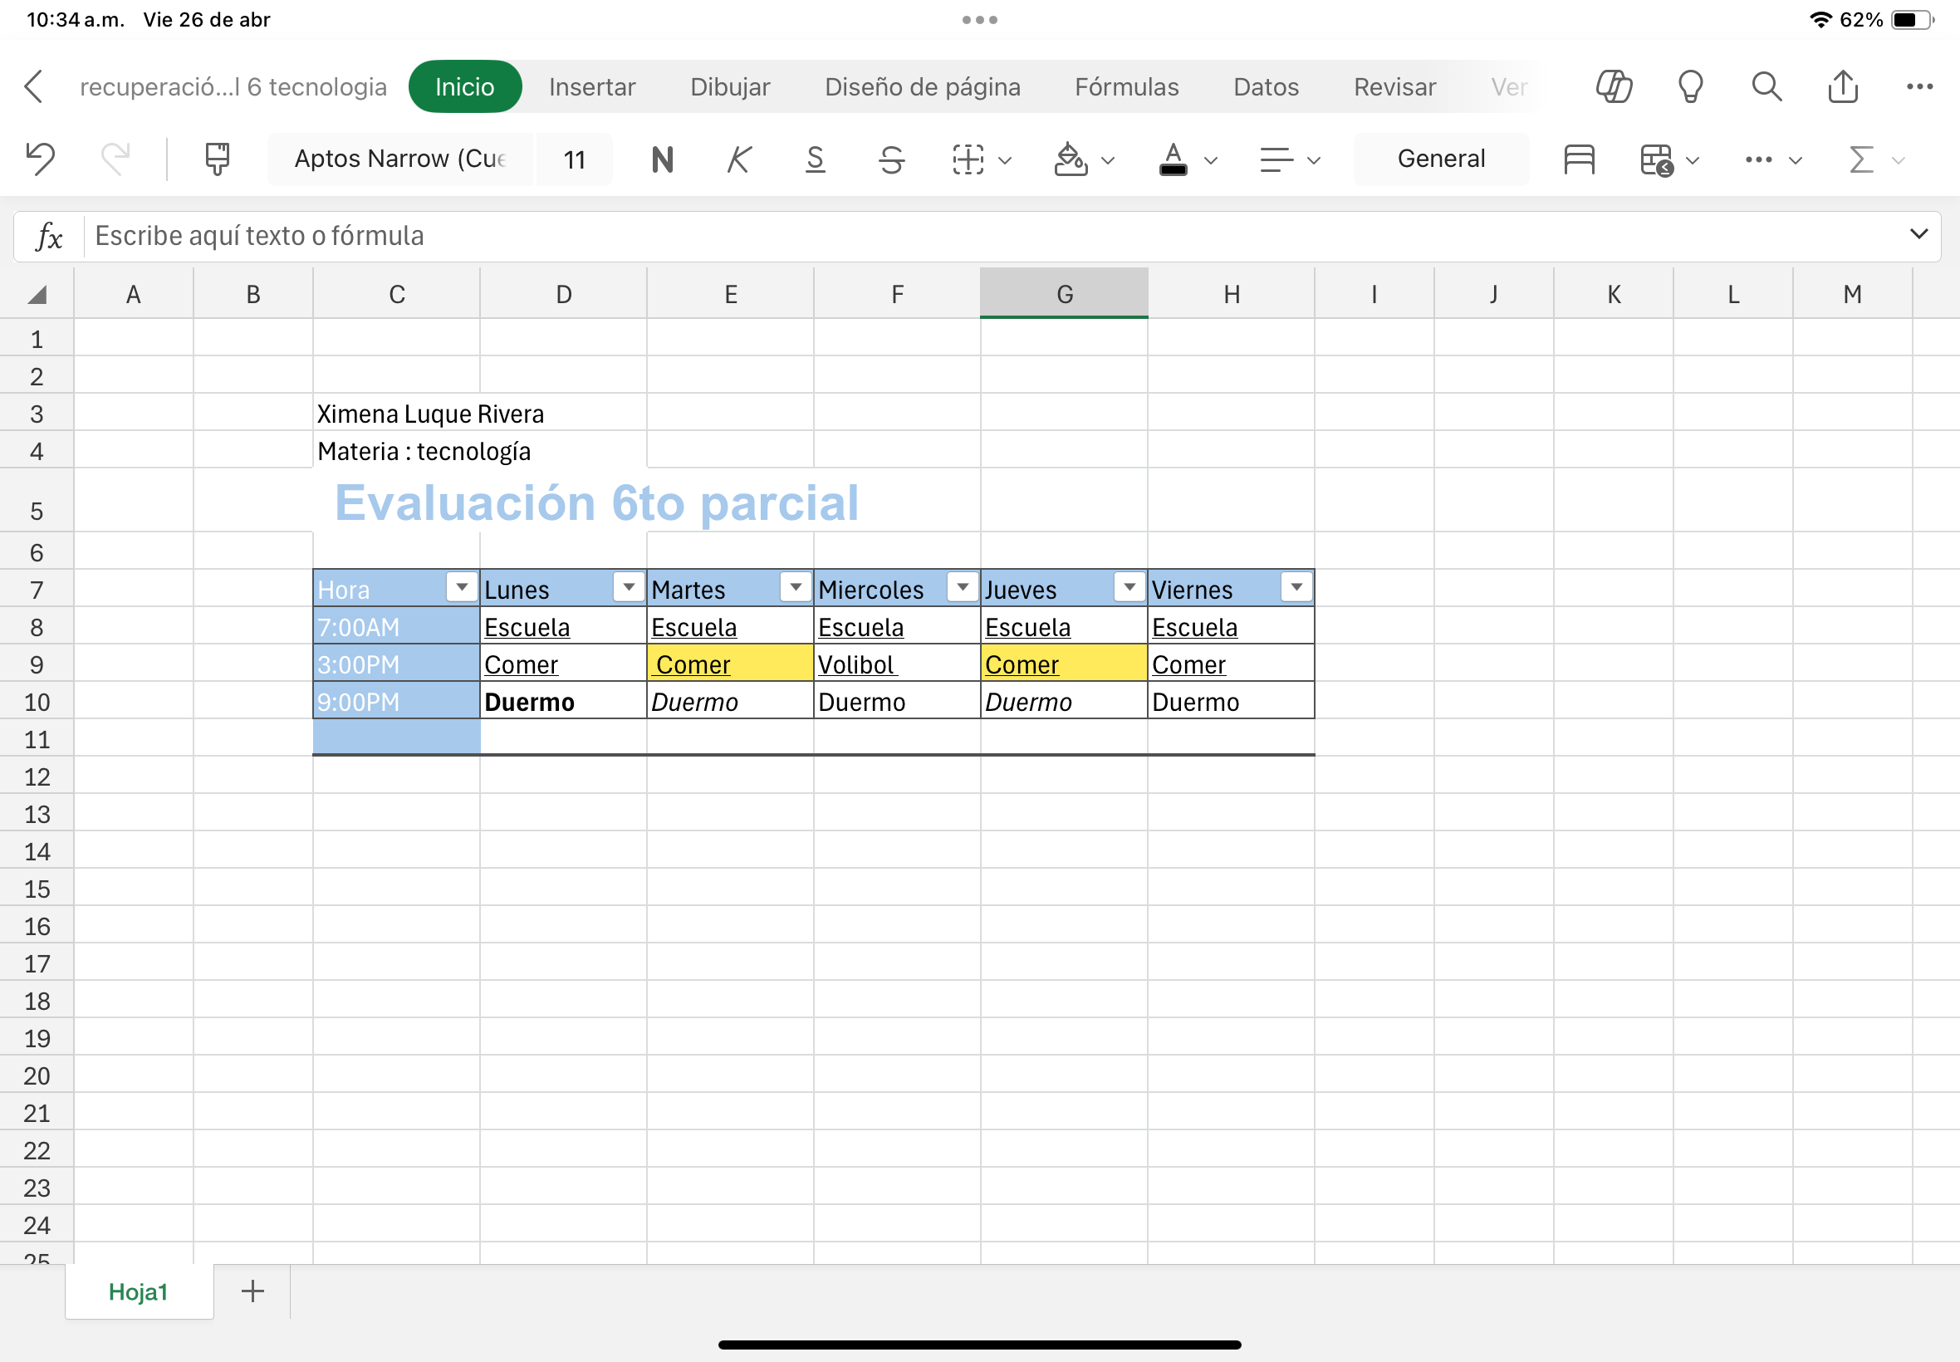Toggle strikethrough formatting

[x=892, y=159]
